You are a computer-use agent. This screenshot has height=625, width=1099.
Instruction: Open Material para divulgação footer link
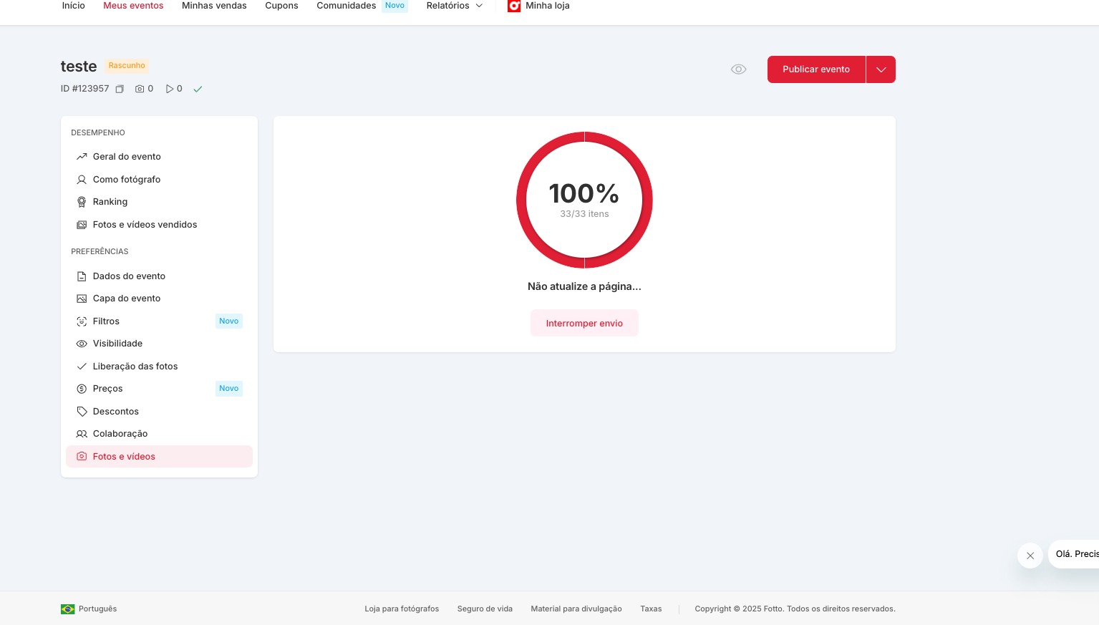point(576,609)
